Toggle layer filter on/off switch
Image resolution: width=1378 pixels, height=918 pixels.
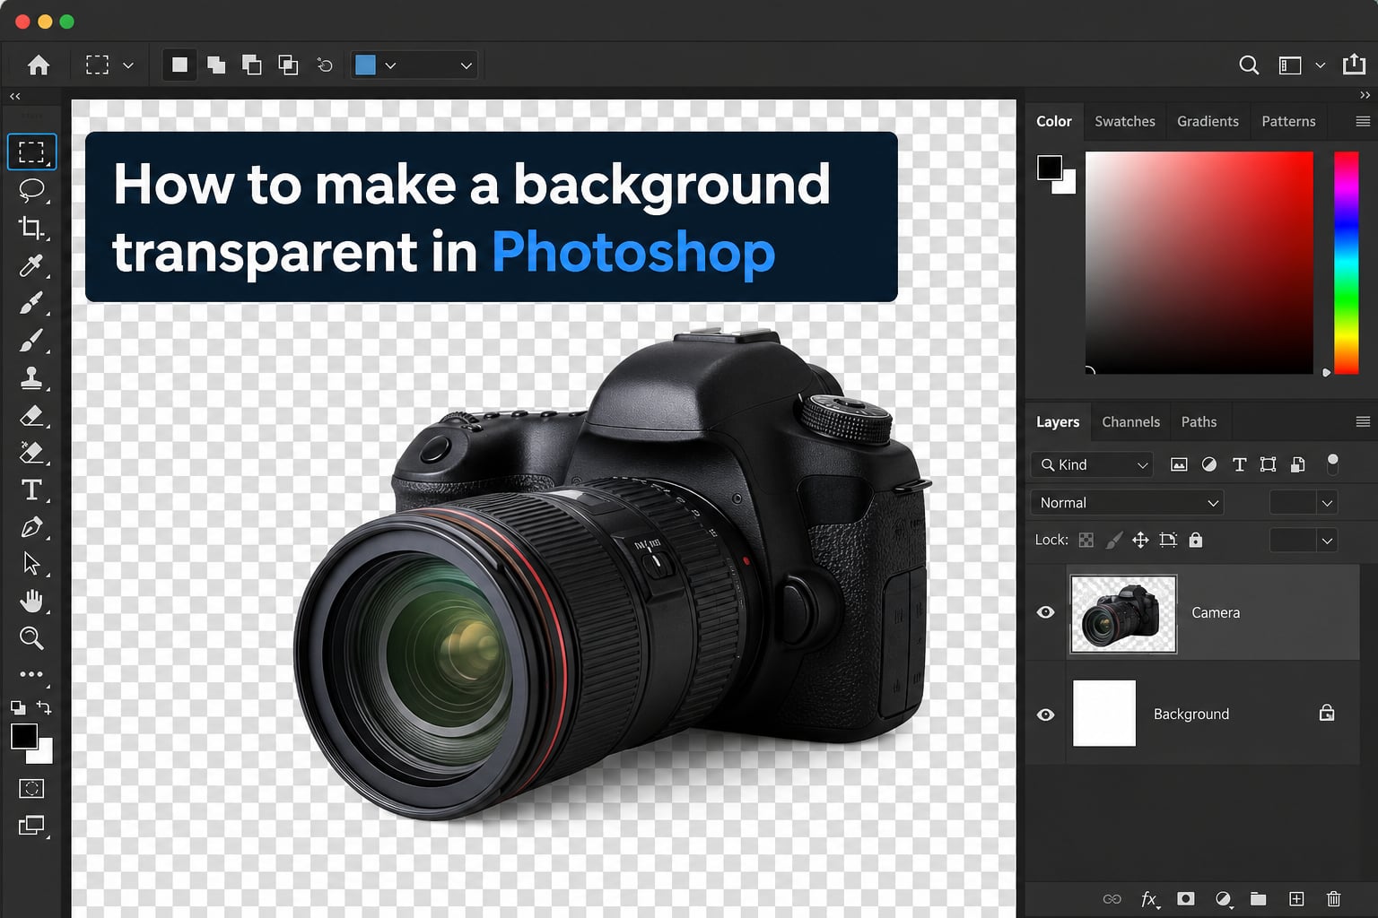tap(1333, 463)
